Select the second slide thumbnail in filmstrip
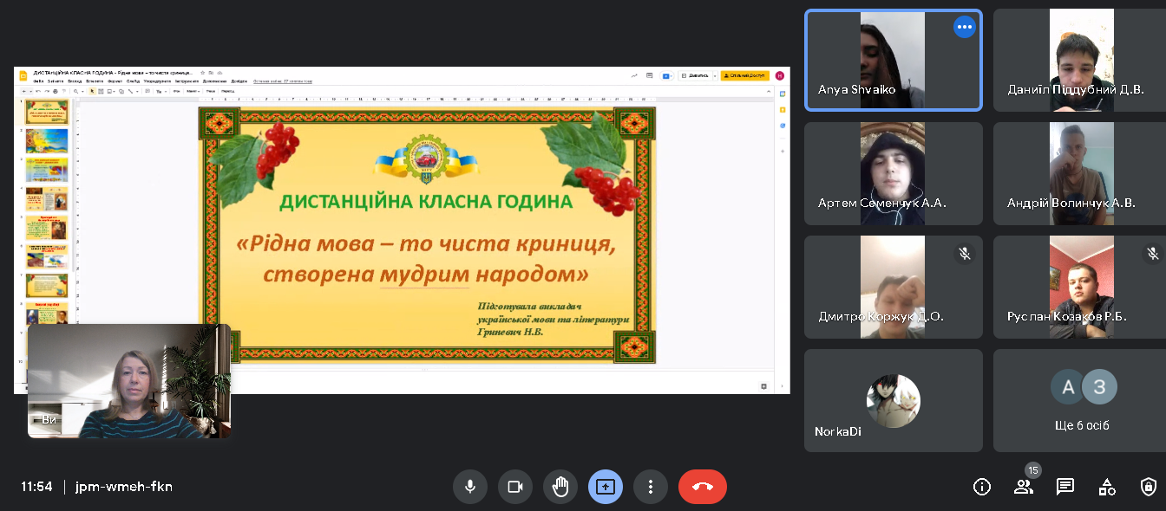The width and height of the screenshot is (1166, 511). (x=47, y=140)
